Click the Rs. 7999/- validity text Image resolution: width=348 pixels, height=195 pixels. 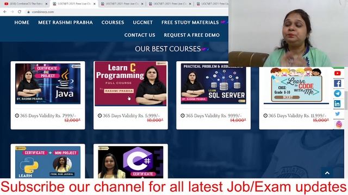coord(48,115)
